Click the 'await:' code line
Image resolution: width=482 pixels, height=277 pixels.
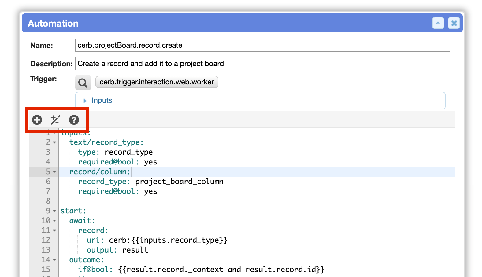tap(82, 221)
